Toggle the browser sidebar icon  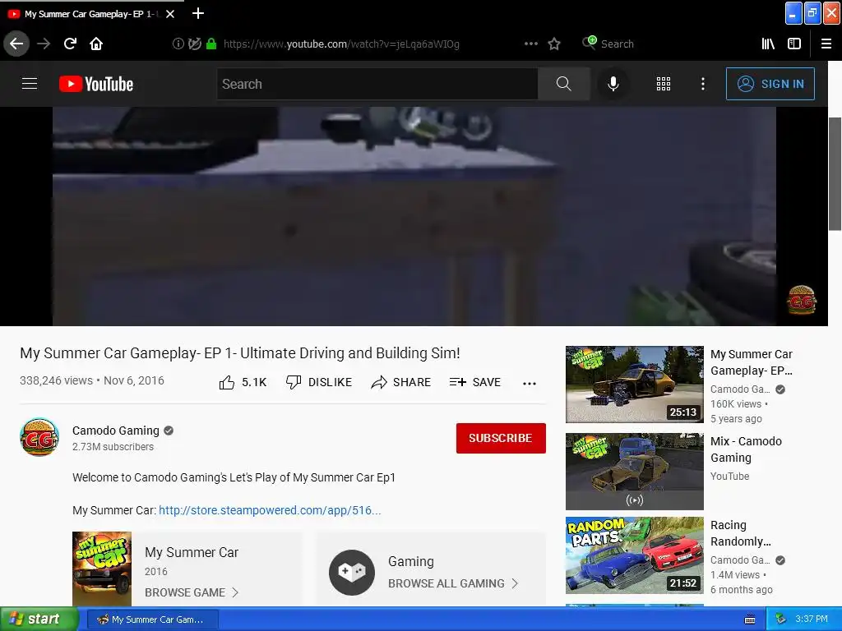[x=794, y=44]
